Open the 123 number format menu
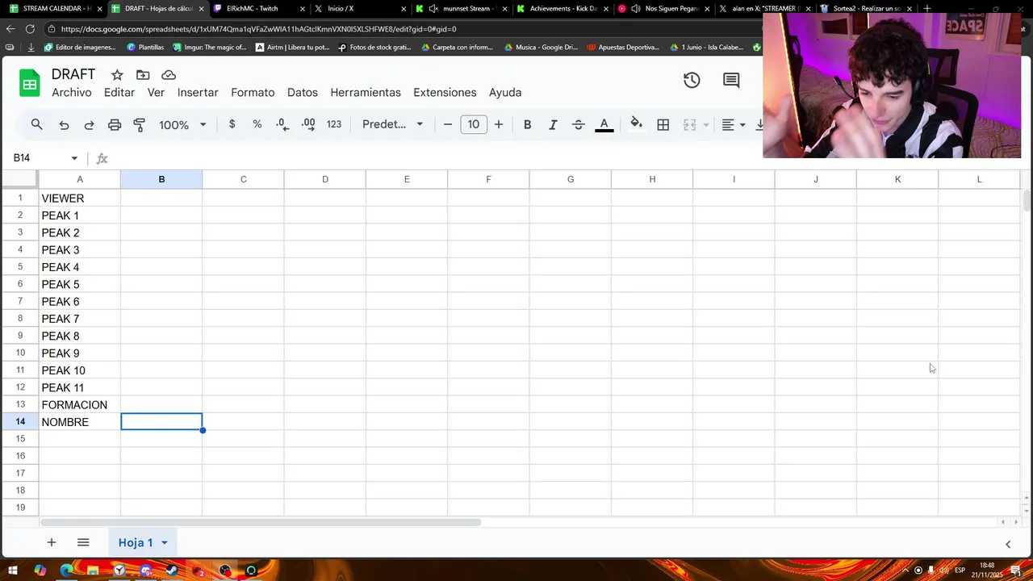1033x581 pixels. click(334, 124)
